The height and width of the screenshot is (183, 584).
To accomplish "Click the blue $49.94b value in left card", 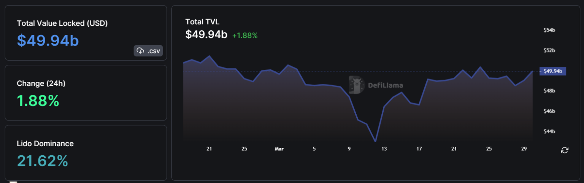I will (48, 40).
